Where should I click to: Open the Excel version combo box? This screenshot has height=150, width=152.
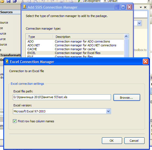[62, 111]
